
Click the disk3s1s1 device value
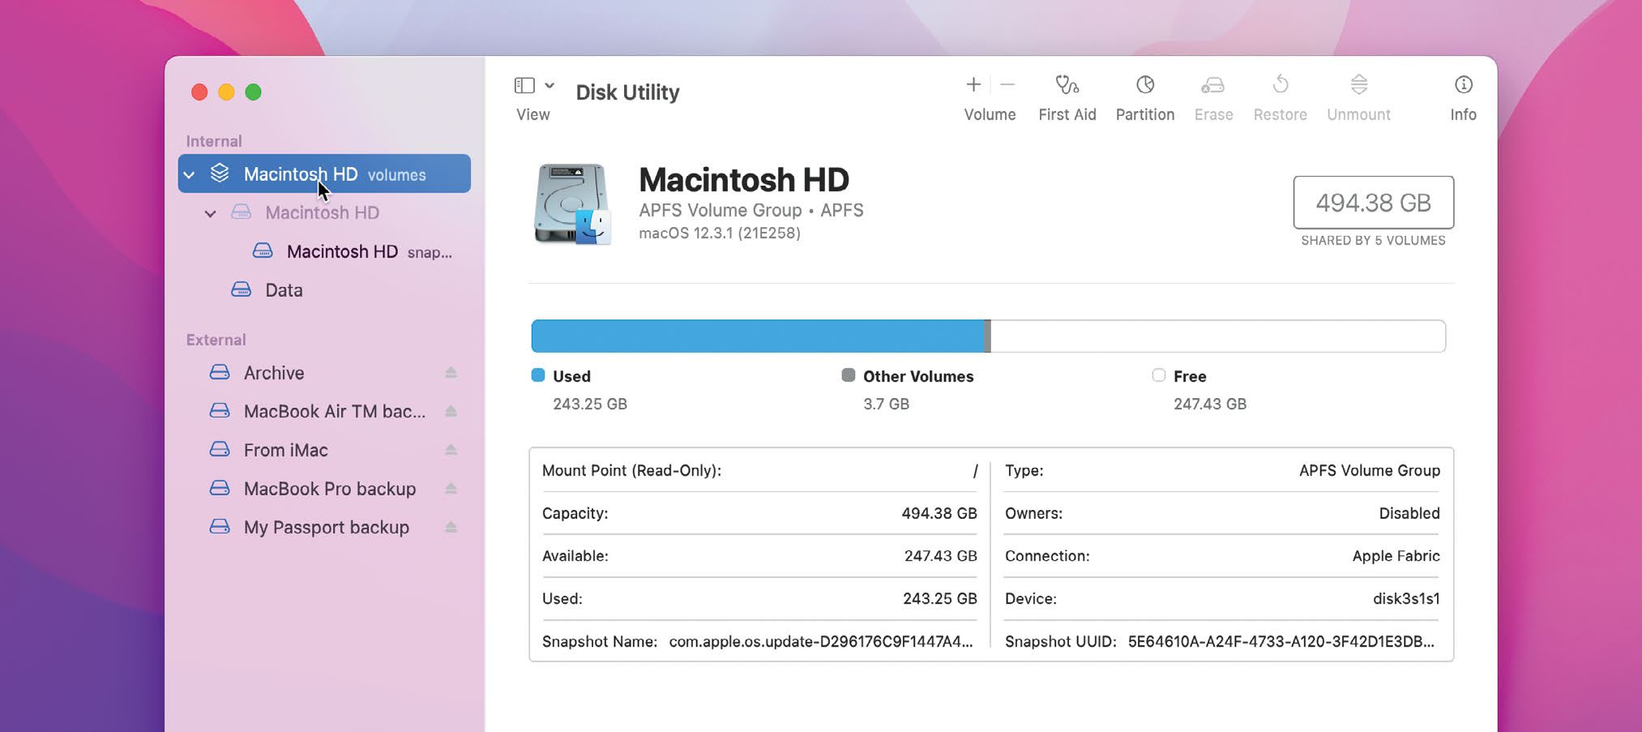[1406, 599]
